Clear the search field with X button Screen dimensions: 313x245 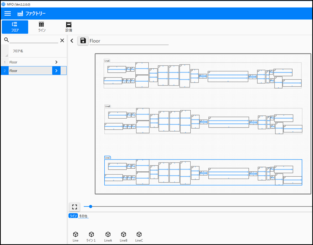(62, 40)
